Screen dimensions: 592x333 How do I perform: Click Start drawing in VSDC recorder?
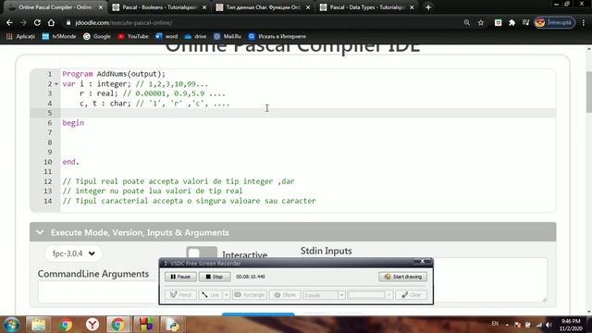click(x=403, y=277)
